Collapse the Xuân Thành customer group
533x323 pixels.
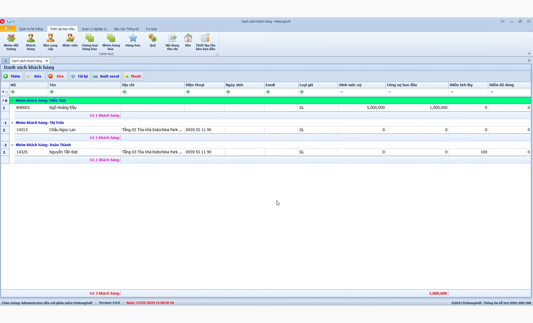12,145
